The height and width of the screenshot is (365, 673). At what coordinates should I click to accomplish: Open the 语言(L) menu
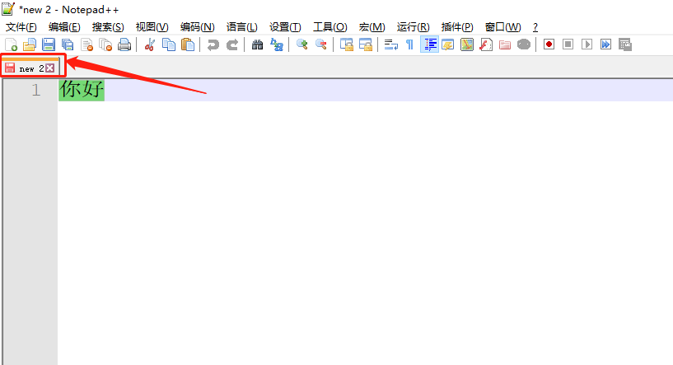tap(242, 27)
